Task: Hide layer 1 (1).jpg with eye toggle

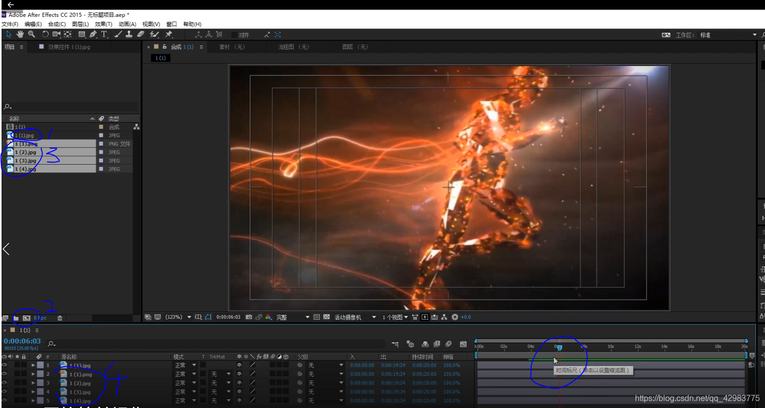Action: click(x=5, y=365)
